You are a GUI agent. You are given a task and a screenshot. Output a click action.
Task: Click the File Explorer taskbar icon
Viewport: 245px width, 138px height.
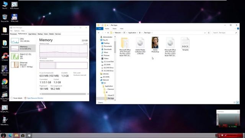16,135
